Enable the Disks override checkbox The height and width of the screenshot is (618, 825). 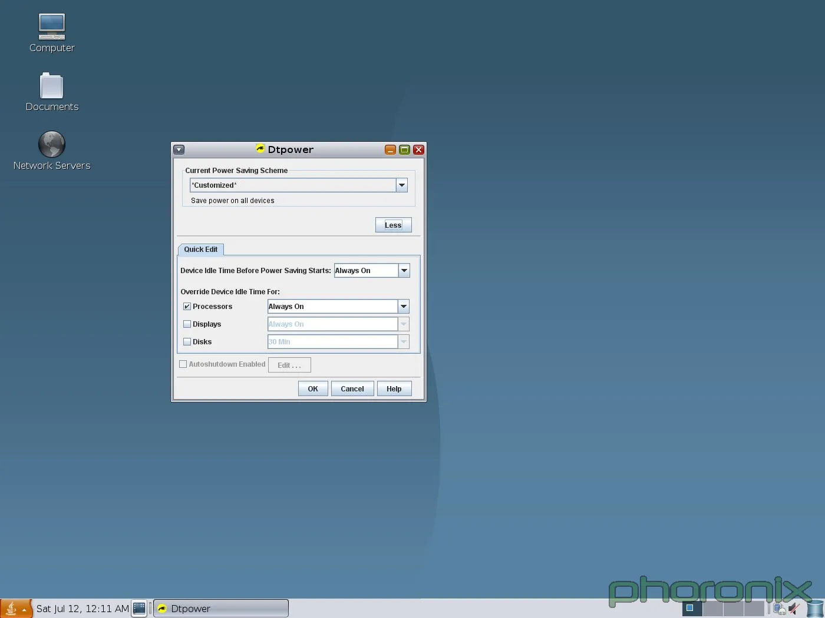click(x=187, y=342)
